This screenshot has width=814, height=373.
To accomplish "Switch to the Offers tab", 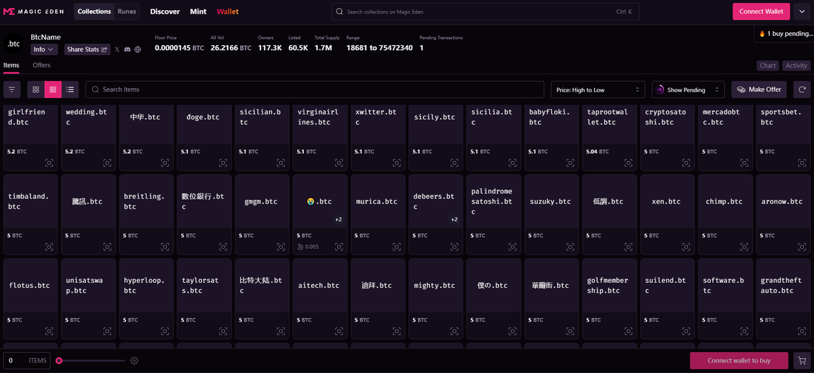I will coord(41,66).
